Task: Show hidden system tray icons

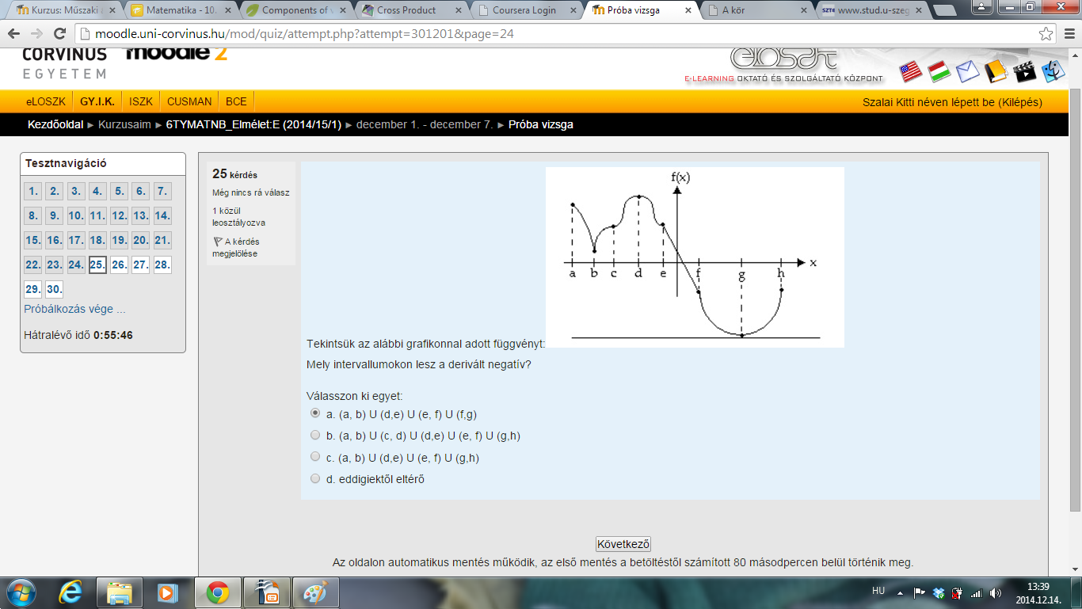Action: coord(901,592)
